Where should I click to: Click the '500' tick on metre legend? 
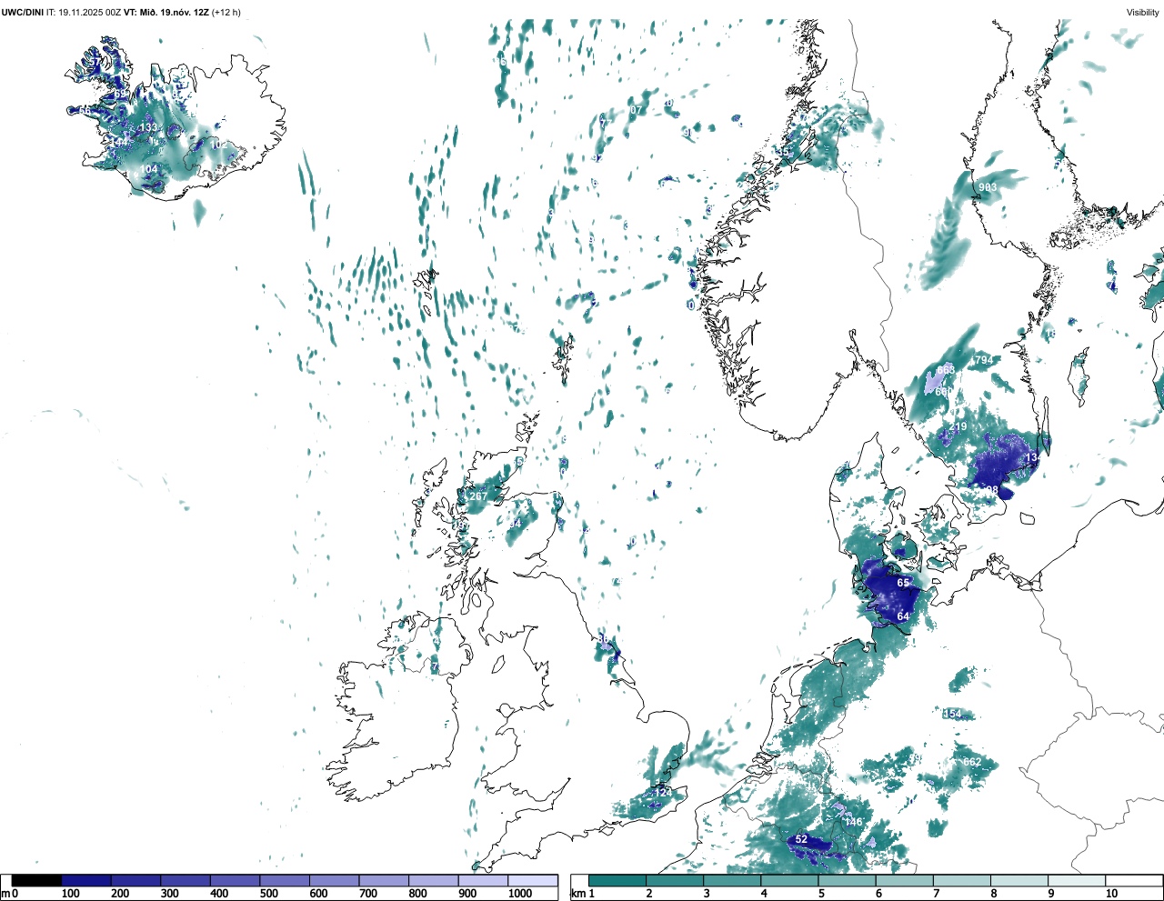(x=268, y=894)
